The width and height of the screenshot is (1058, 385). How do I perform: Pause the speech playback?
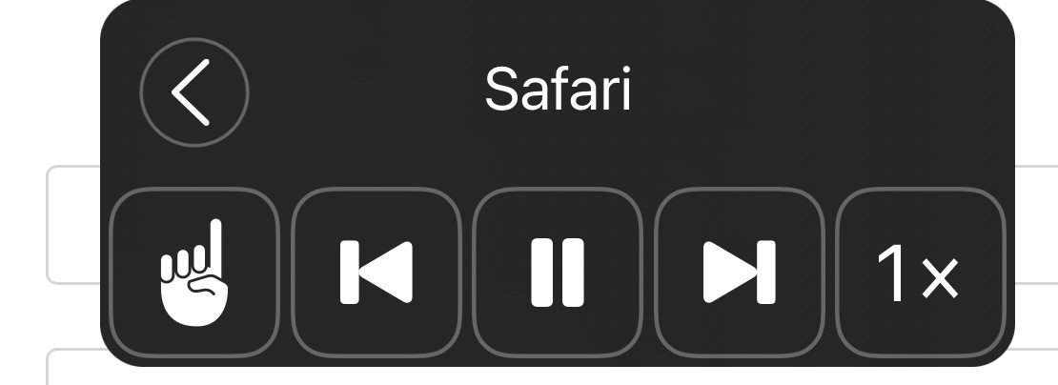click(x=558, y=273)
